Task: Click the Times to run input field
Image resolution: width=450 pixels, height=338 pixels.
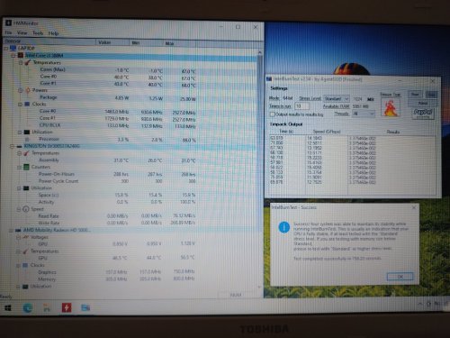Action: pos(301,106)
